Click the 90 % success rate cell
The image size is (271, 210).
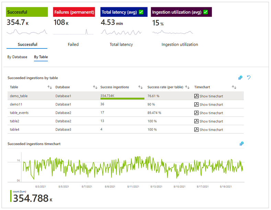(x=151, y=104)
